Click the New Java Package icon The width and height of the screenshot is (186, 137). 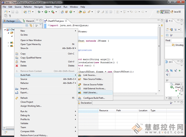click(66, 12)
